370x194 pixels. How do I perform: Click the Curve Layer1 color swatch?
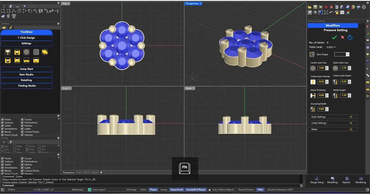click(90, 190)
